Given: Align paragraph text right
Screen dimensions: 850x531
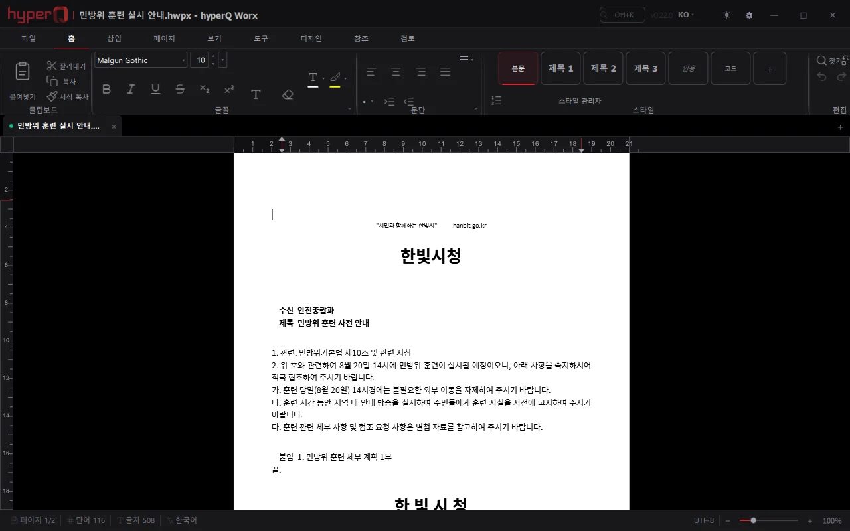Looking at the screenshot, I should click(x=420, y=72).
